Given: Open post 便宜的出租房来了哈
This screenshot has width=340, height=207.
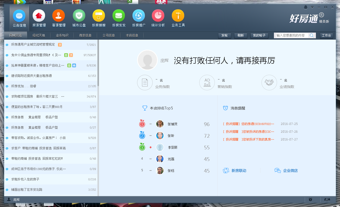Looking at the screenshot, I should click(x=51, y=107).
